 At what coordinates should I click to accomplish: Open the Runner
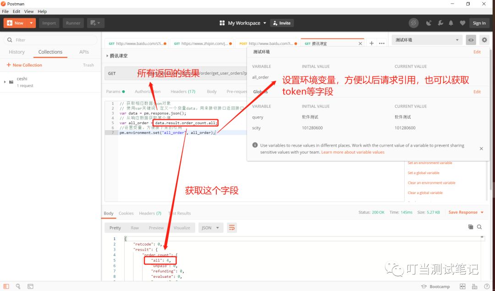tap(73, 23)
